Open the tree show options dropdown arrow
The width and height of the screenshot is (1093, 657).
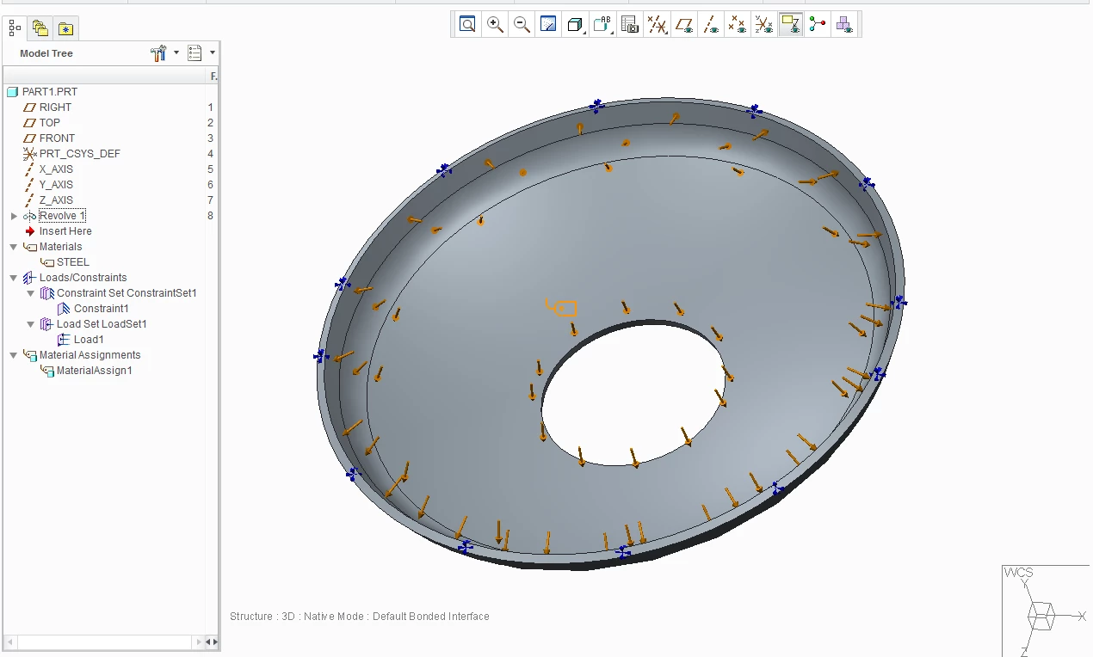[x=213, y=53]
